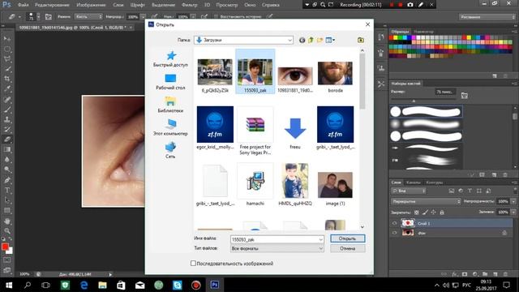Open the fill dropdown arrow in Layers

[x=513, y=212]
